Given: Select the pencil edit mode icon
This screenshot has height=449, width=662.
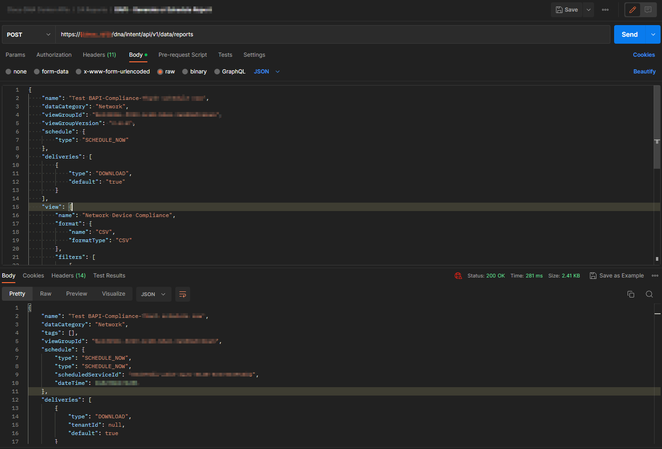Looking at the screenshot, I should coord(632,9).
